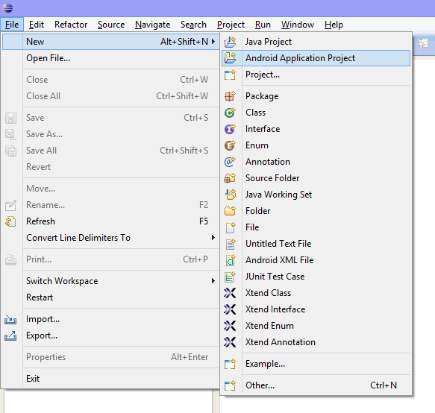Open the Navigate menu
The width and height of the screenshot is (435, 413).
click(152, 25)
